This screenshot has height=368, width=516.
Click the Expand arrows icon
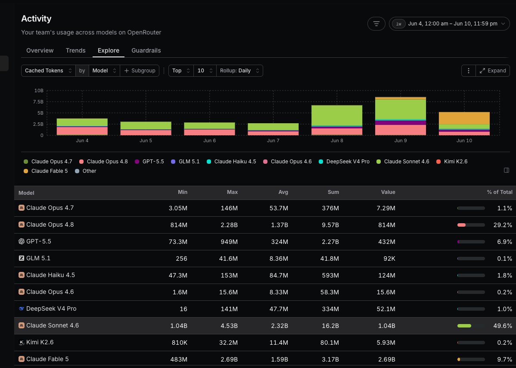[x=482, y=71]
